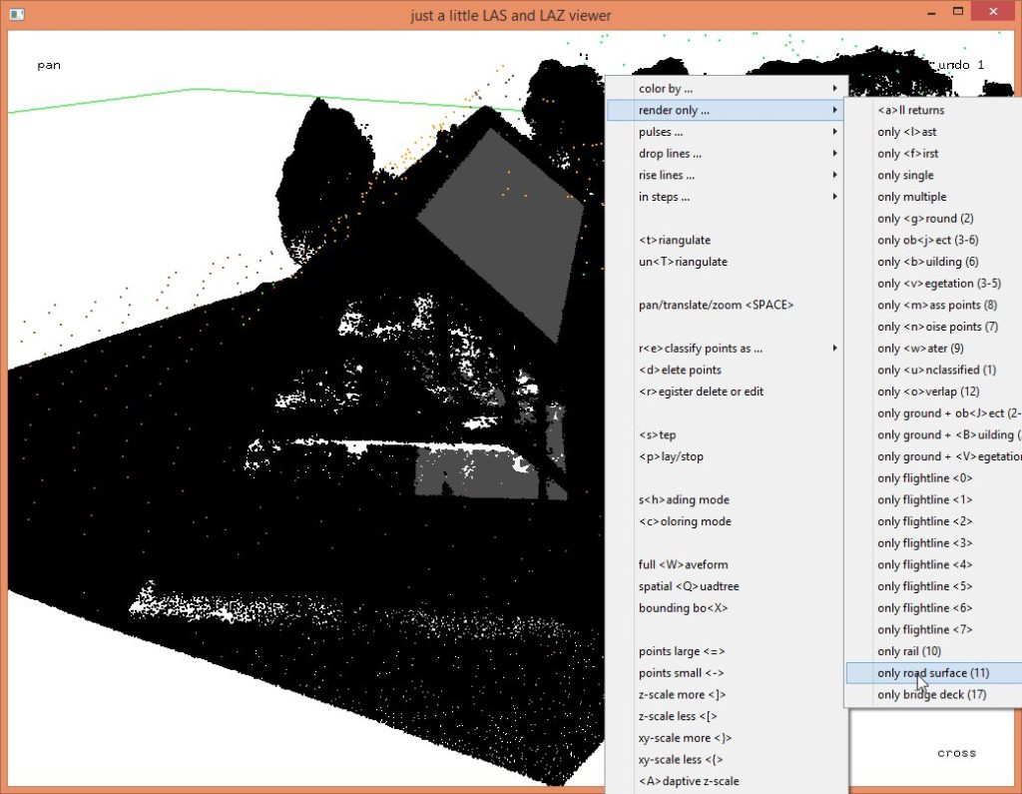Maximize the viewer window

(957, 12)
